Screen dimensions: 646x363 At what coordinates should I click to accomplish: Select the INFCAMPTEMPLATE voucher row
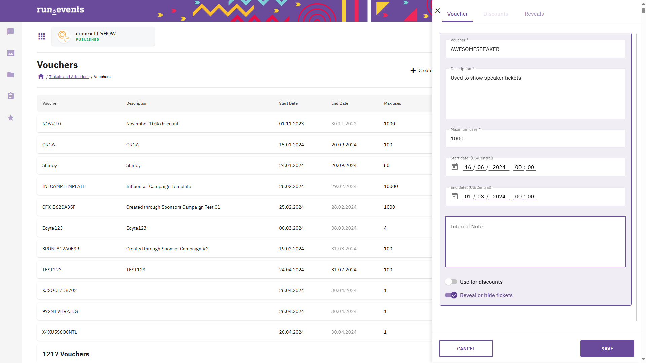coord(235,186)
